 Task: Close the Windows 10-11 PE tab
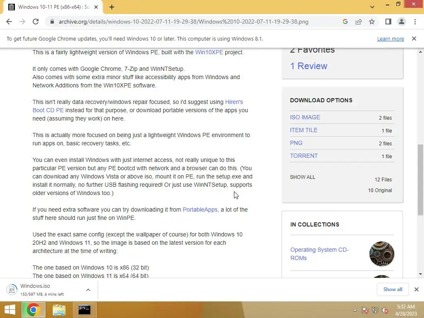[96, 7]
